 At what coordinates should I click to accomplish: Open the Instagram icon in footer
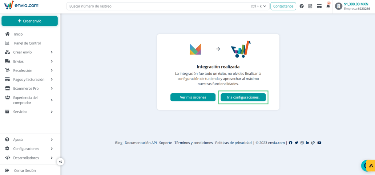point(302,143)
